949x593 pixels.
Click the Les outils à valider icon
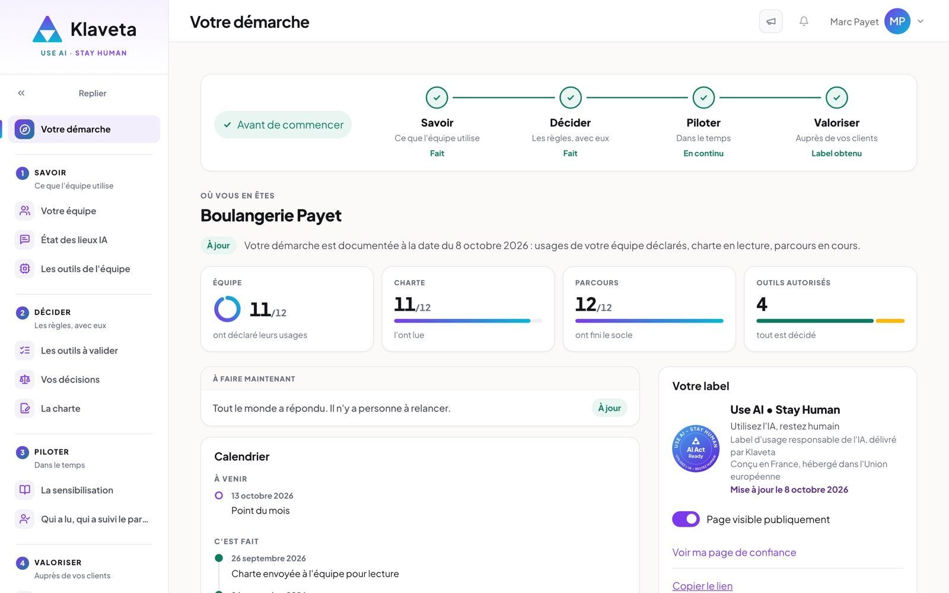tap(24, 350)
